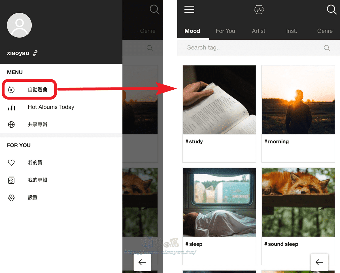The width and height of the screenshot is (340, 273).
Task: Click the album disc icon beside 我的專輯
Action: point(11,180)
